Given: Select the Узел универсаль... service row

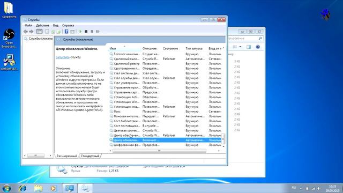Looking at the screenshot, I should (x=165, y=83).
